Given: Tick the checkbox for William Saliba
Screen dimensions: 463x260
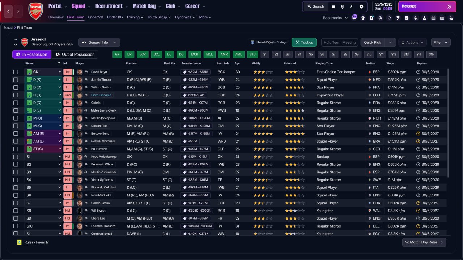Looking at the screenshot, I should [16, 87].
